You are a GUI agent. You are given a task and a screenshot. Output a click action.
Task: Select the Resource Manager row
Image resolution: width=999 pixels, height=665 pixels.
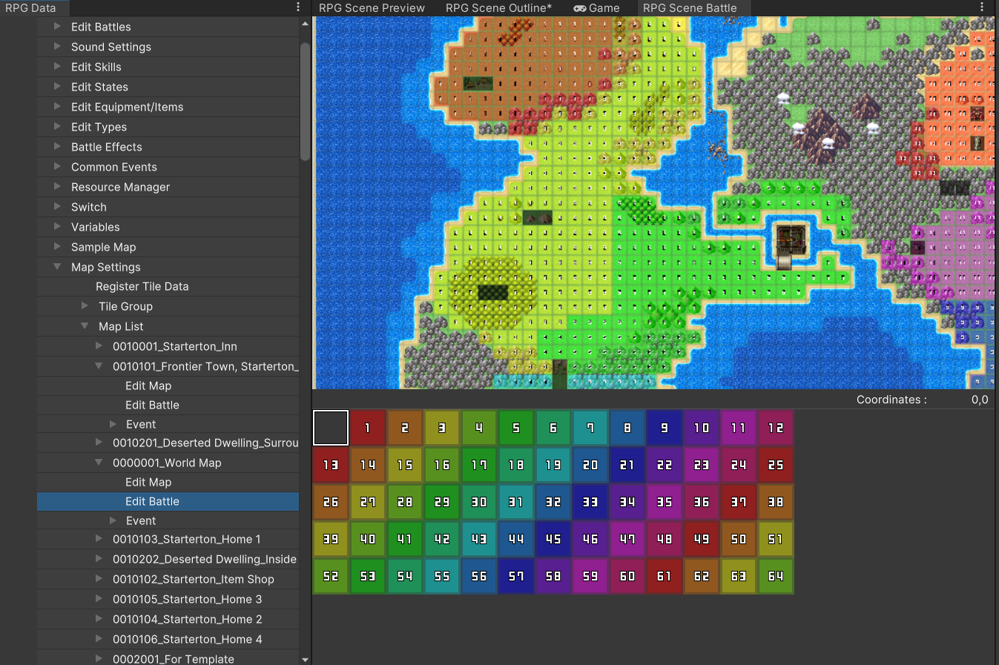pyautogui.click(x=168, y=187)
